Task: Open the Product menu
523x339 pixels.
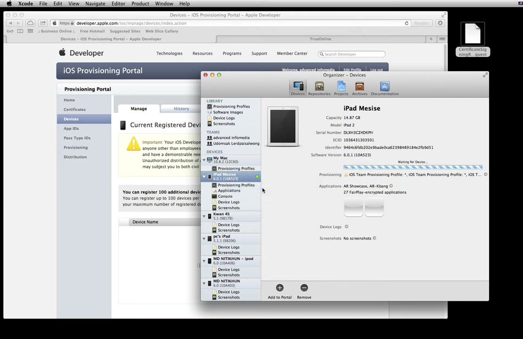Action: pos(140,4)
